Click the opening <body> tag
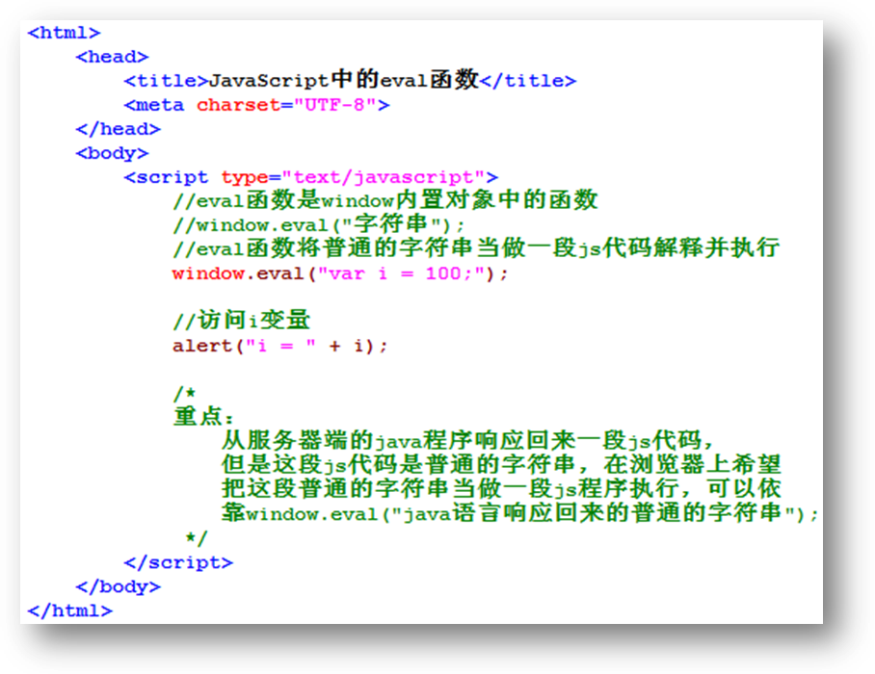This screenshot has height=674, width=875. click(x=112, y=153)
